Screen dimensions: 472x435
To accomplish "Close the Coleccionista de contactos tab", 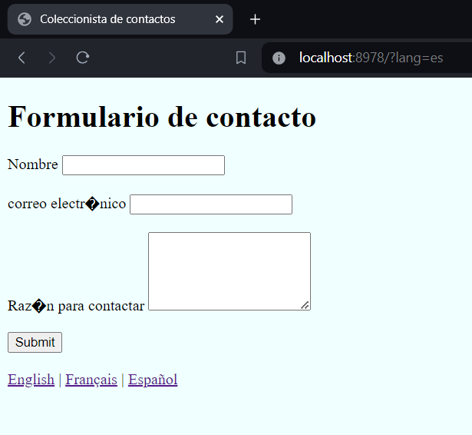I will 219,19.
